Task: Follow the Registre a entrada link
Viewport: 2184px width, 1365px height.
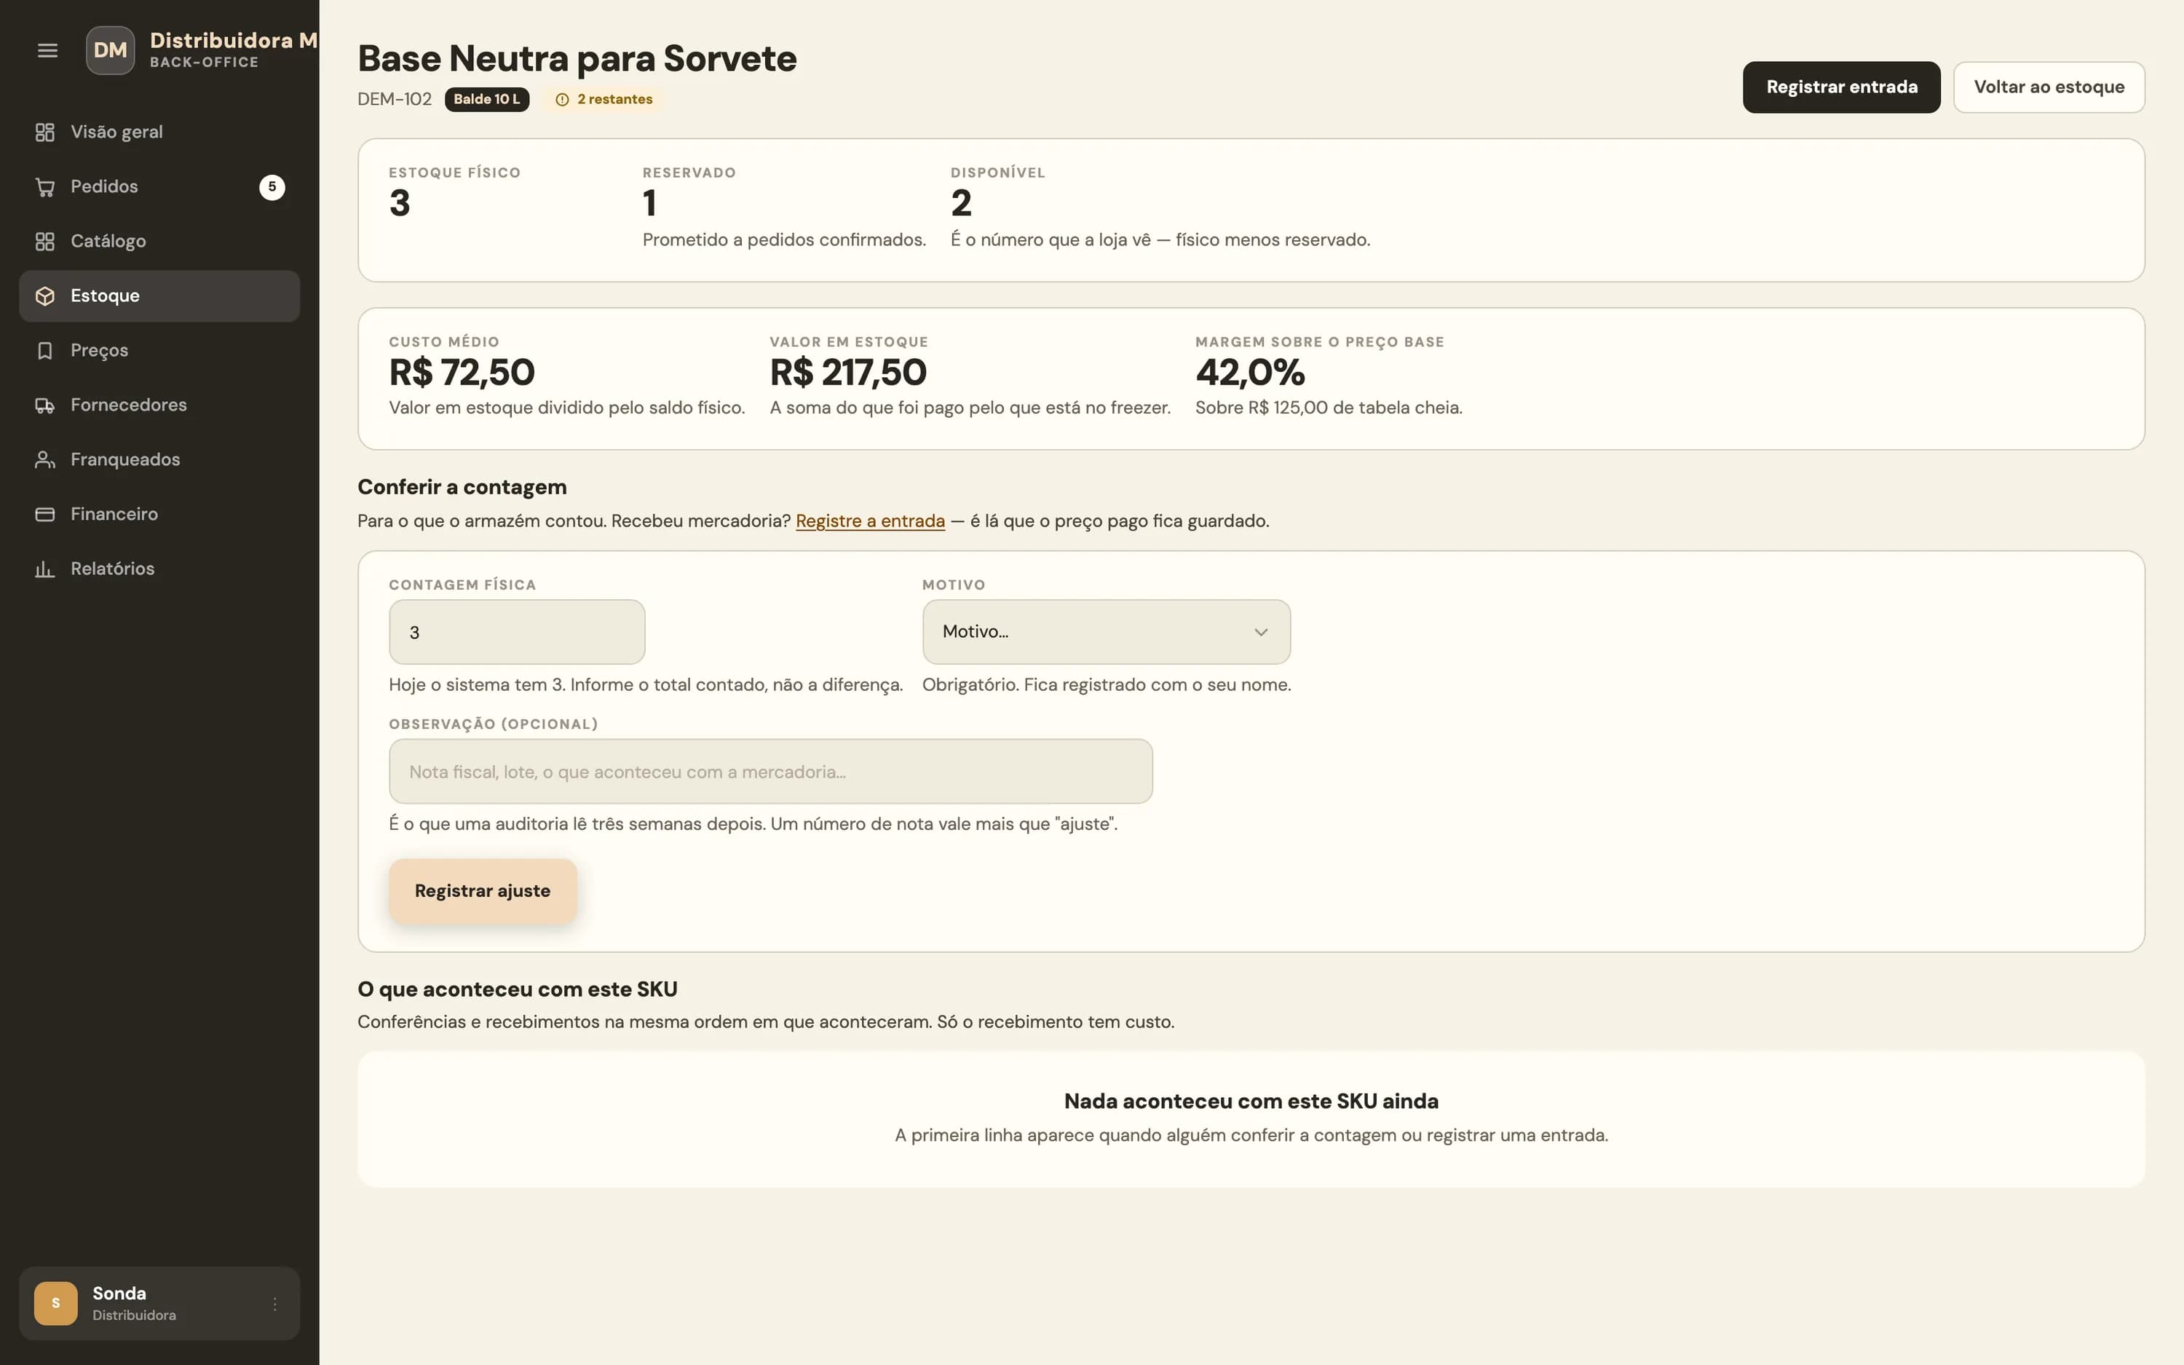Action: [x=870, y=521]
